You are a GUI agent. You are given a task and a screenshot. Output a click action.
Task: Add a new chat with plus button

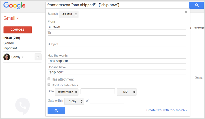pos(38,57)
